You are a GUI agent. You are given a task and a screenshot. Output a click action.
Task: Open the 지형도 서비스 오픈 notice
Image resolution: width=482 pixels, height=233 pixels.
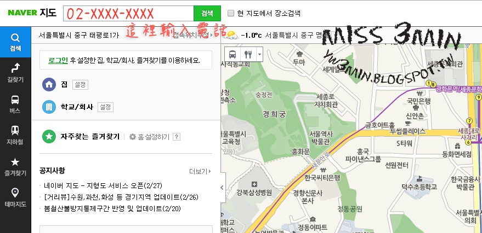click(103, 185)
